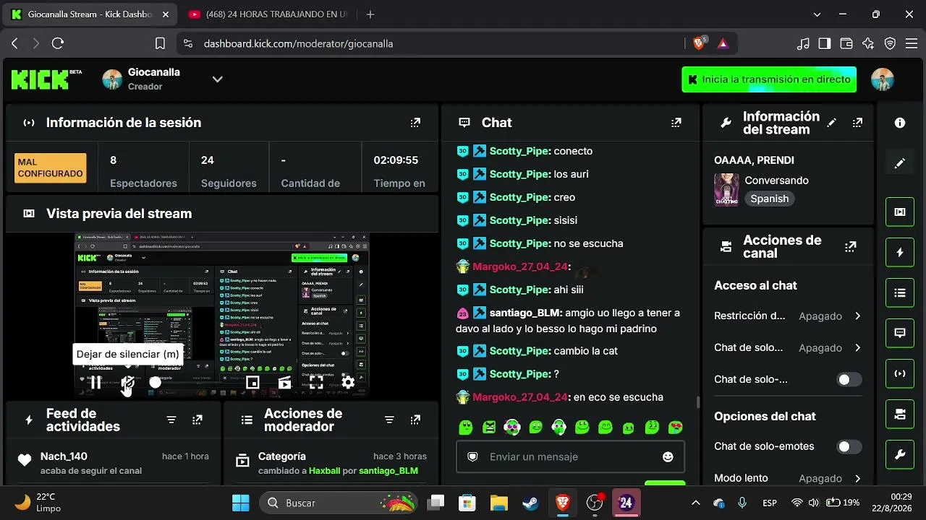This screenshot has height=520, width=926.
Task: Toggle the chat sidebar button
Action: point(900,334)
